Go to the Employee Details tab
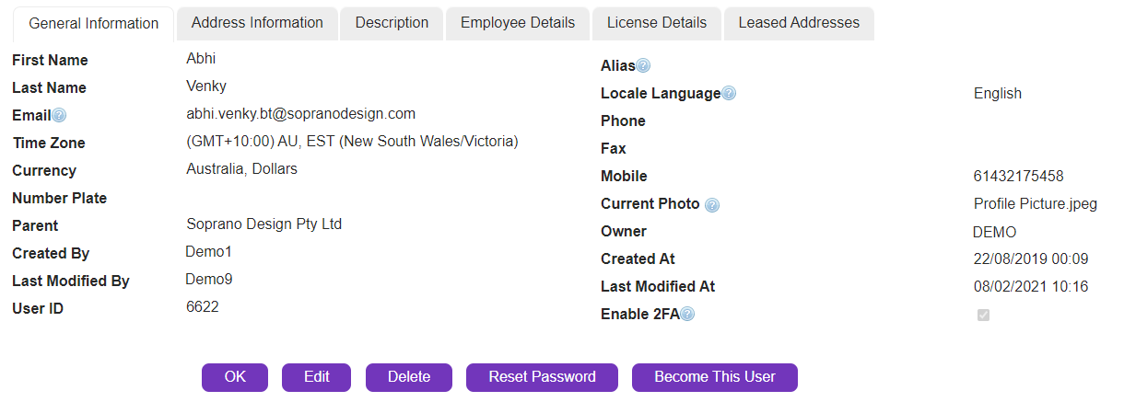 click(x=518, y=23)
